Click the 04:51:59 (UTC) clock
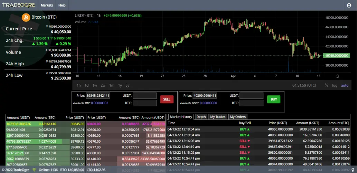This screenshot has height=173, width=357. pos(304,85)
